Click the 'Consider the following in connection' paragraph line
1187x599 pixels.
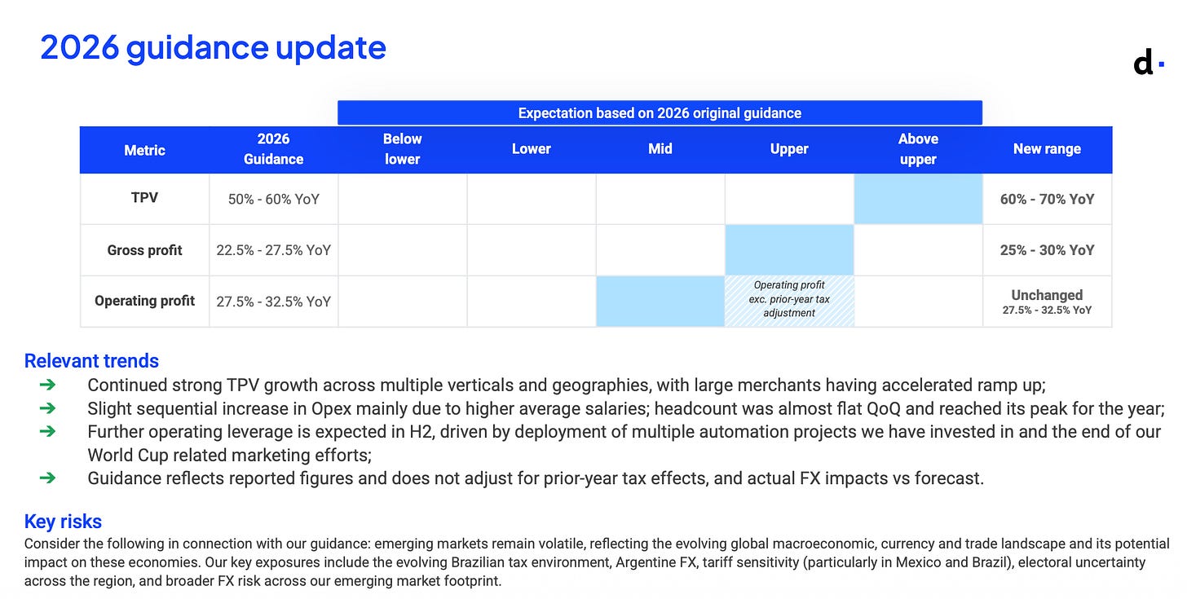point(597,544)
